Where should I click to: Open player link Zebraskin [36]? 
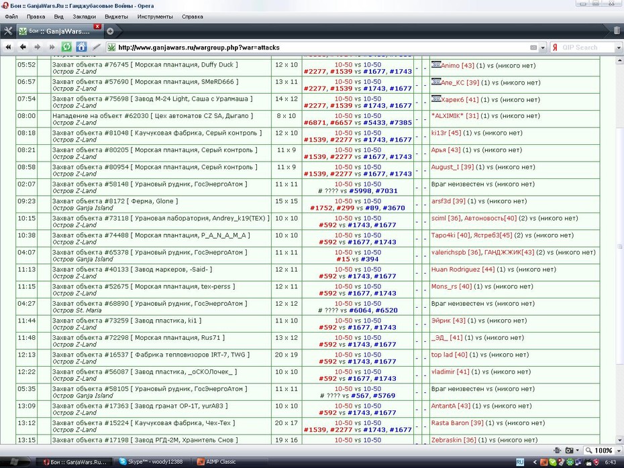coord(454,440)
